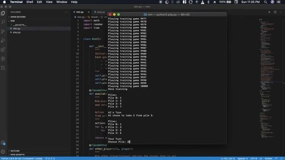
Task: Open the Shell menu
Action: coord(30,2)
